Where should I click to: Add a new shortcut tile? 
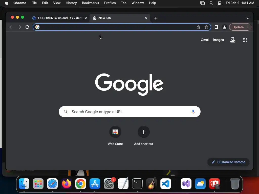click(144, 136)
